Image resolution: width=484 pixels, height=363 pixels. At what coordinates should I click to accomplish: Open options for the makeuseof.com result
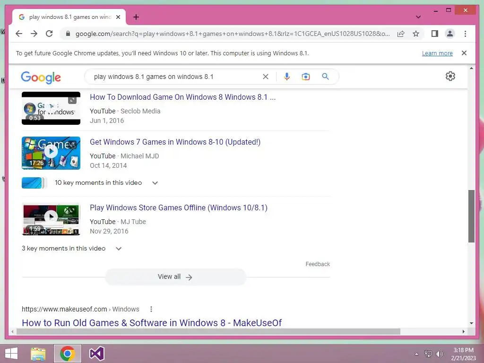(151, 309)
